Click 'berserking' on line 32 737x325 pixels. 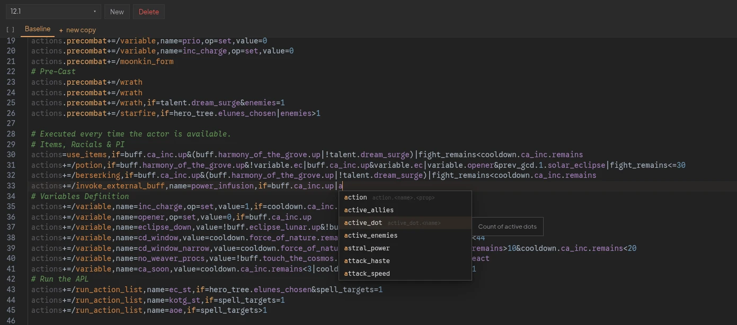point(98,175)
